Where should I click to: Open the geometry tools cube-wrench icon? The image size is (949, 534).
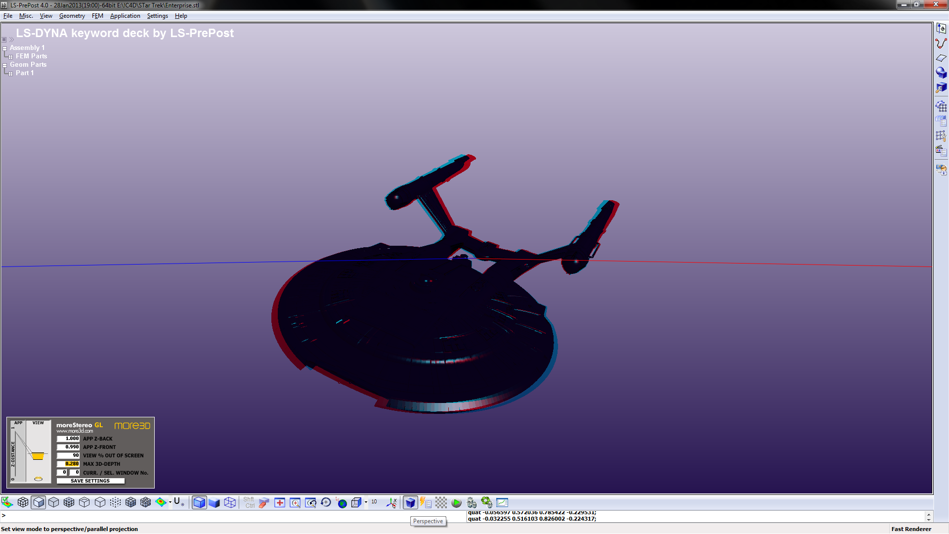click(x=941, y=88)
